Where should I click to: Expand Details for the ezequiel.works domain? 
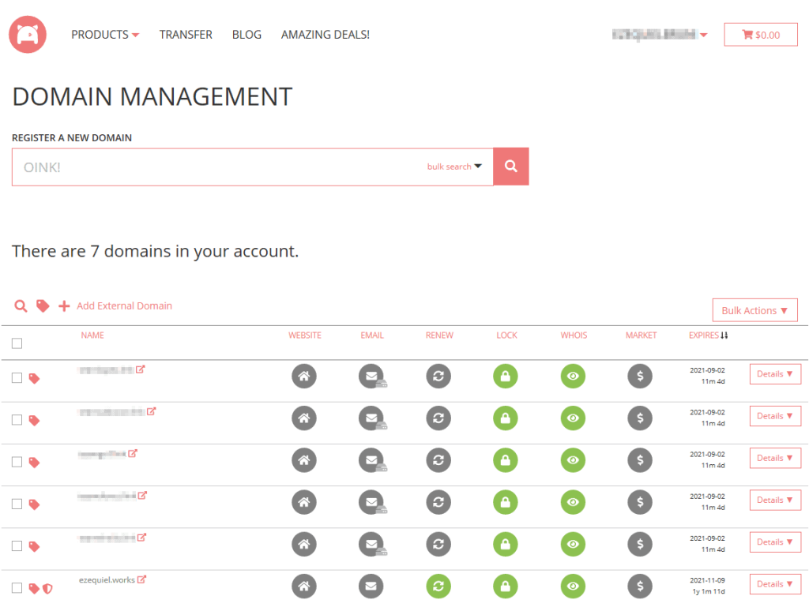point(774,584)
